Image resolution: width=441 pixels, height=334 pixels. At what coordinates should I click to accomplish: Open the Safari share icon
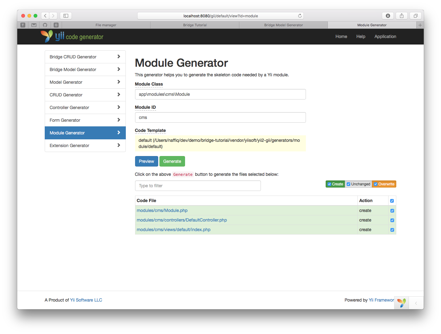tap(402, 16)
